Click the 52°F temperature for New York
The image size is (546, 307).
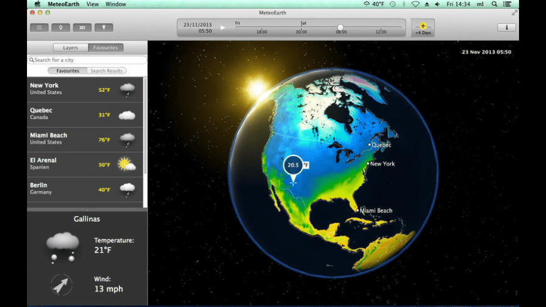[104, 90]
